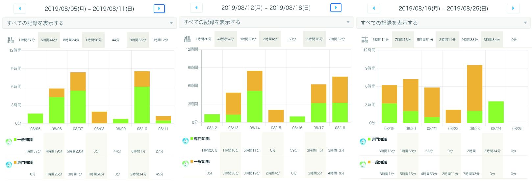Click the total cell 9時間33分

[x=469, y=40]
